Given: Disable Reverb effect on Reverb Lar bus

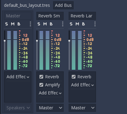Looking at the screenshot, I should point(74,77).
